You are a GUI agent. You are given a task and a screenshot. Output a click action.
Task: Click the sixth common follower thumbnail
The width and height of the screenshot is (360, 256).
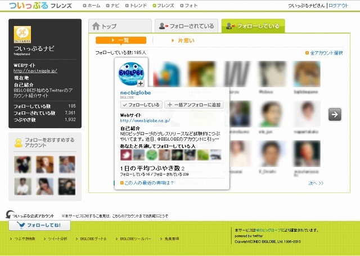(190, 155)
